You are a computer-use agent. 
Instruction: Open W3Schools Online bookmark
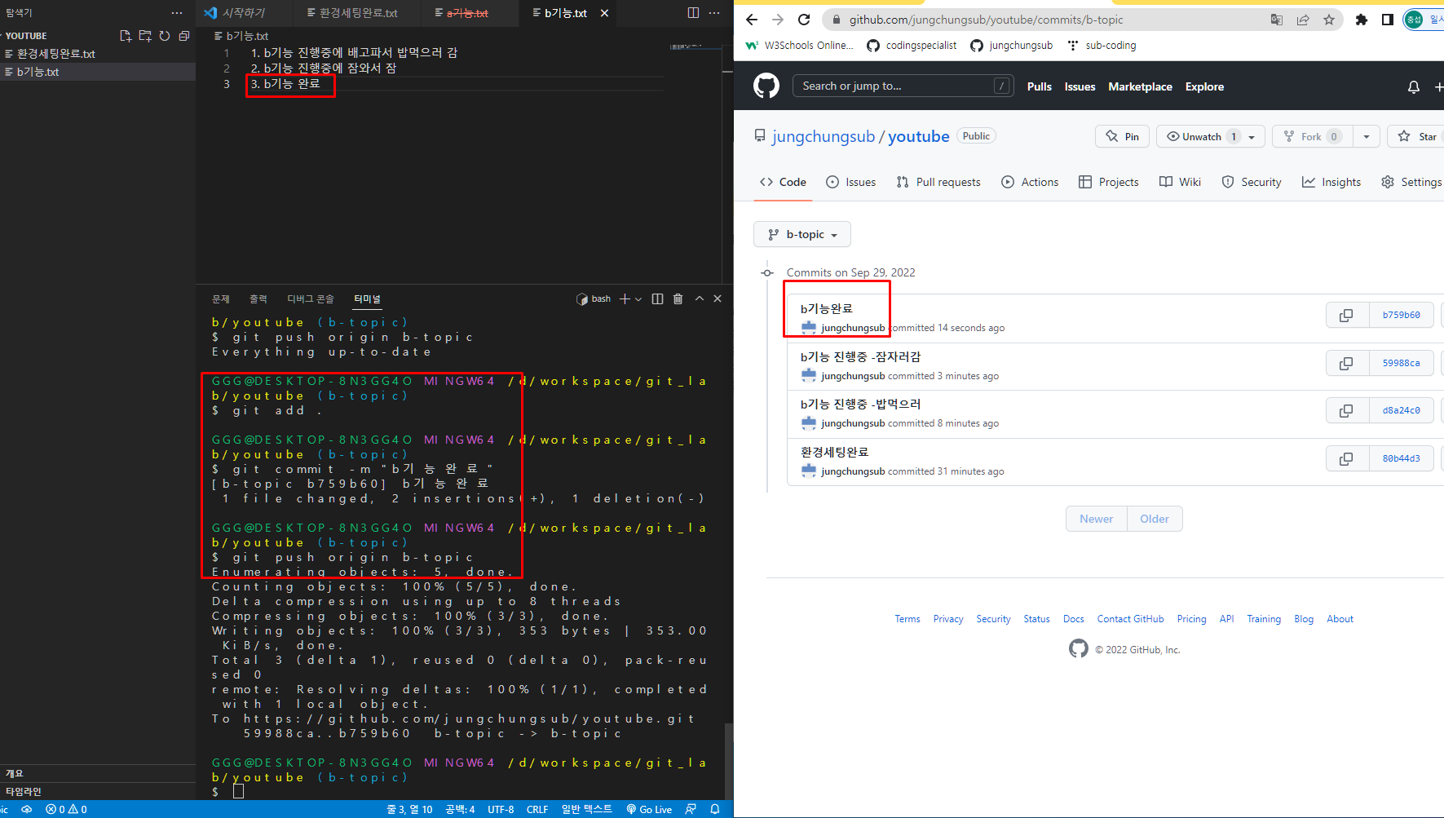coord(800,46)
